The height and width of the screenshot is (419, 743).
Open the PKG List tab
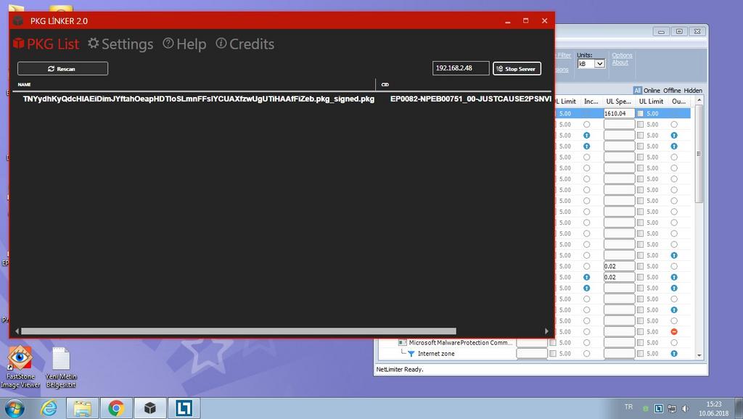[x=46, y=44]
